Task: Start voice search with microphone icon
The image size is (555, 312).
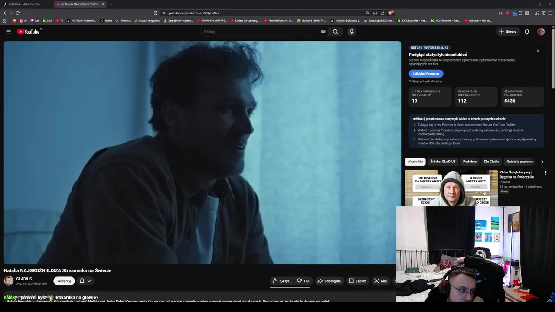Action: (352, 32)
